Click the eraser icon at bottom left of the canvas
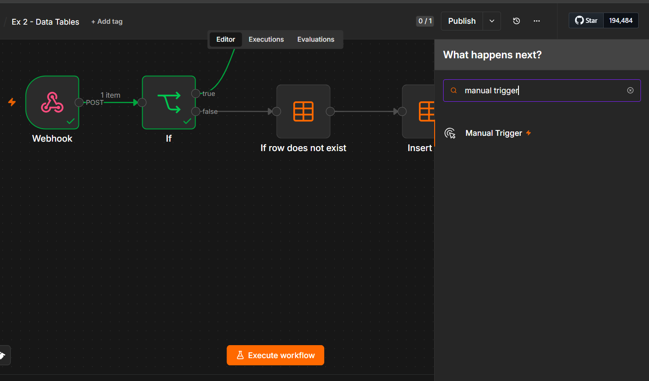This screenshot has width=649, height=381. coord(3,355)
